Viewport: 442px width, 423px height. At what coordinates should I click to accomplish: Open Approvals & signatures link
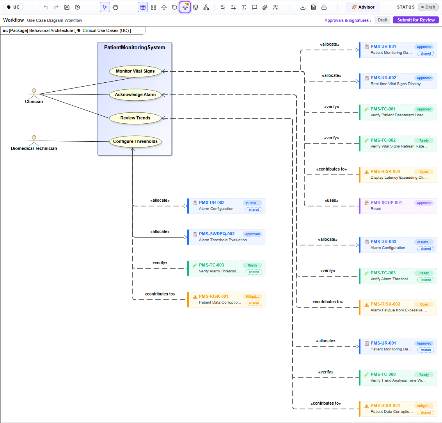[348, 20]
